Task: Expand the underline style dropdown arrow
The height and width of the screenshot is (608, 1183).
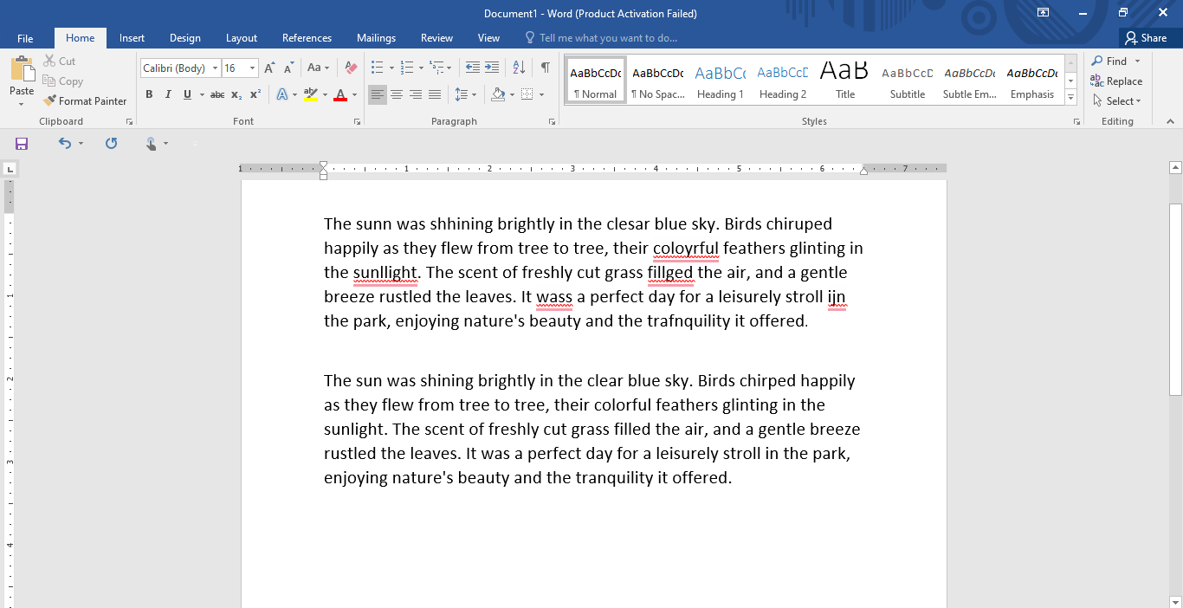Action: (x=202, y=94)
